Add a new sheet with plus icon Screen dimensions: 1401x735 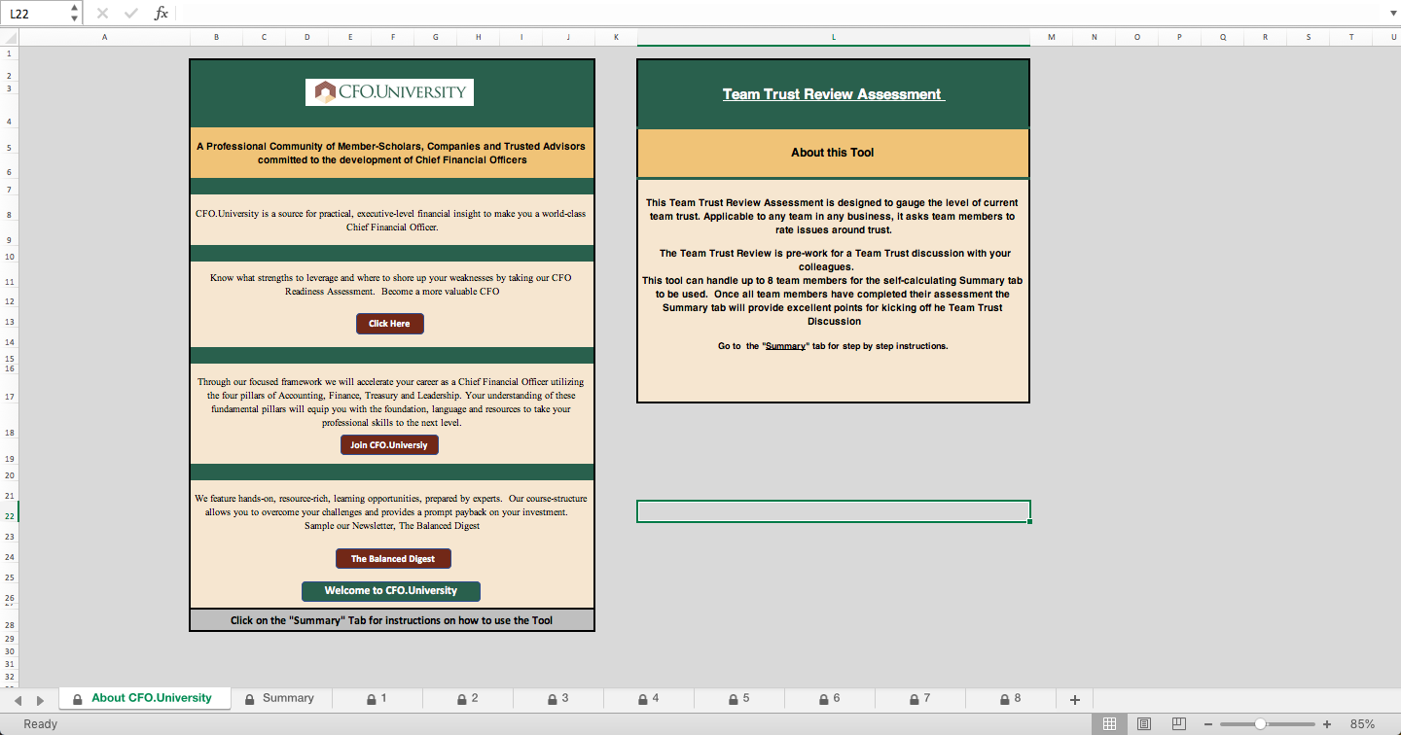1075,700
